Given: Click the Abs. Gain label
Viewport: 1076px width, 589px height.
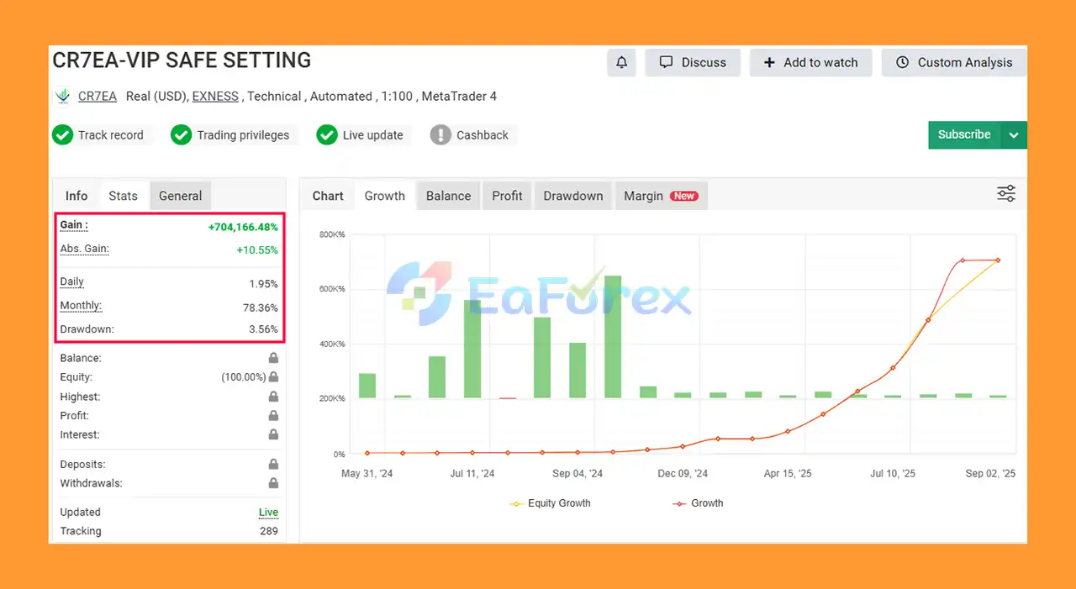Looking at the screenshot, I should [85, 249].
